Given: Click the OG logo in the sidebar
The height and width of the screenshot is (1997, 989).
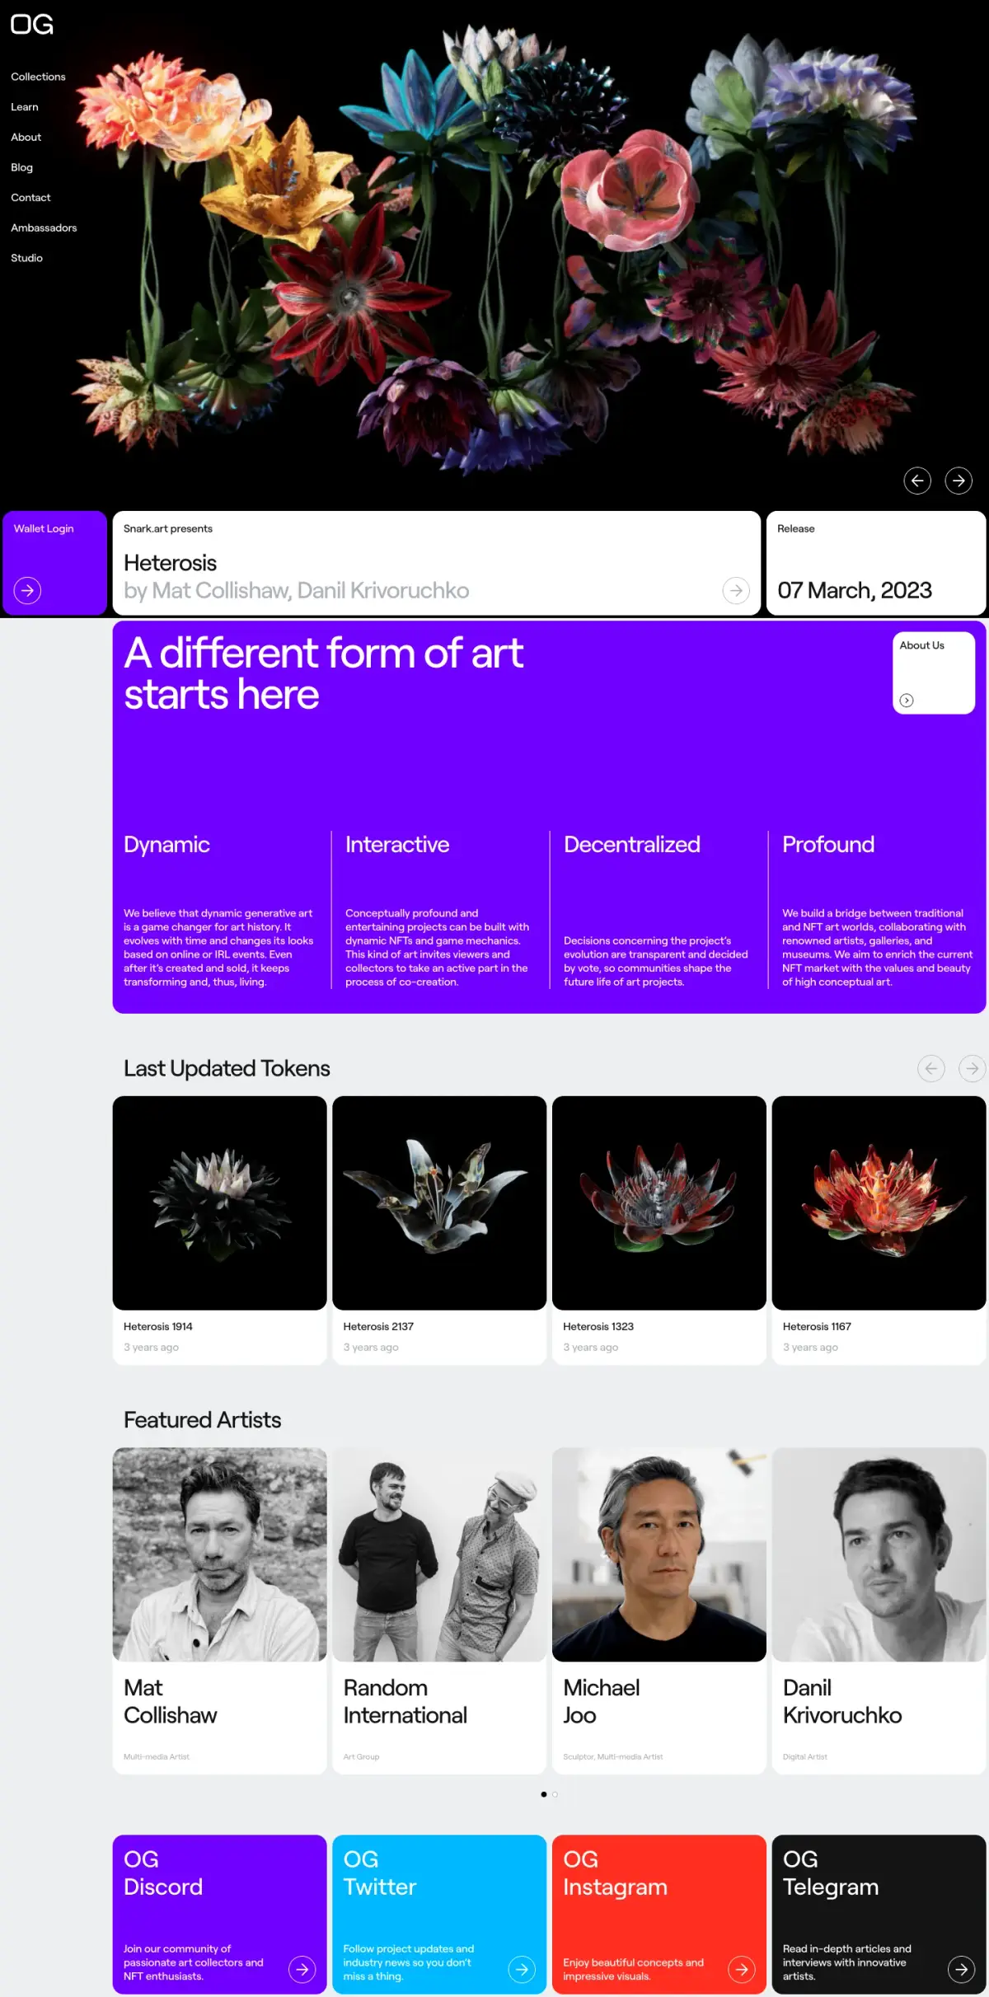Looking at the screenshot, I should 32,24.
